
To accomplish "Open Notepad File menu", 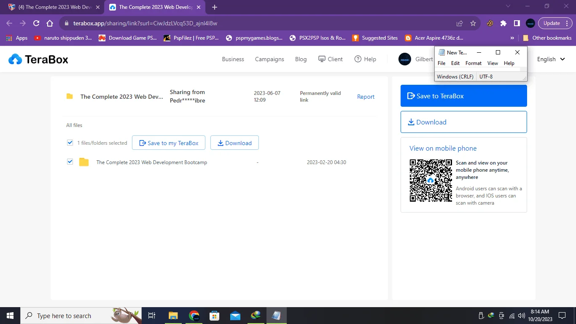I will [x=441, y=63].
